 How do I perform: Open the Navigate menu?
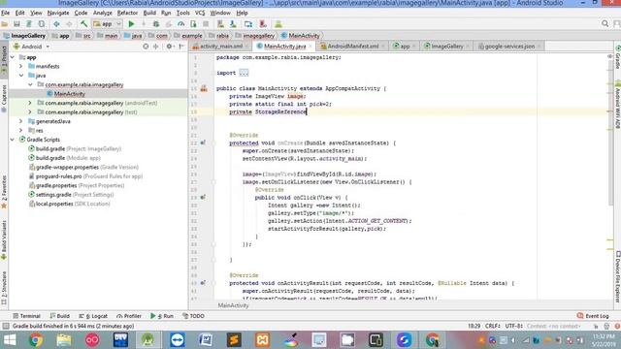58,13
